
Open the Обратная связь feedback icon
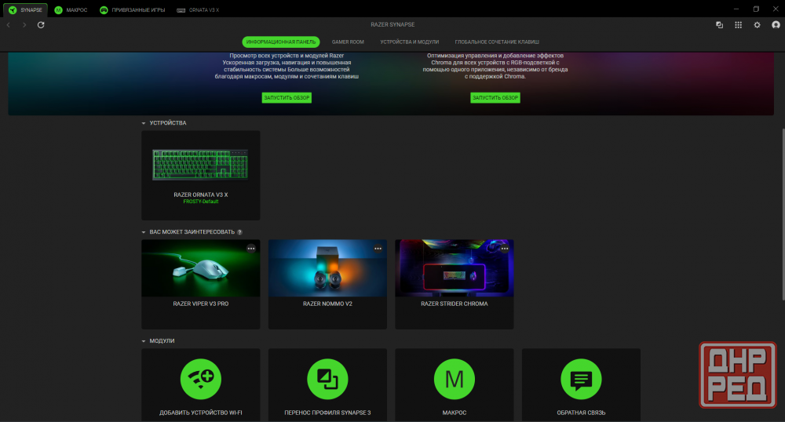[x=581, y=380]
